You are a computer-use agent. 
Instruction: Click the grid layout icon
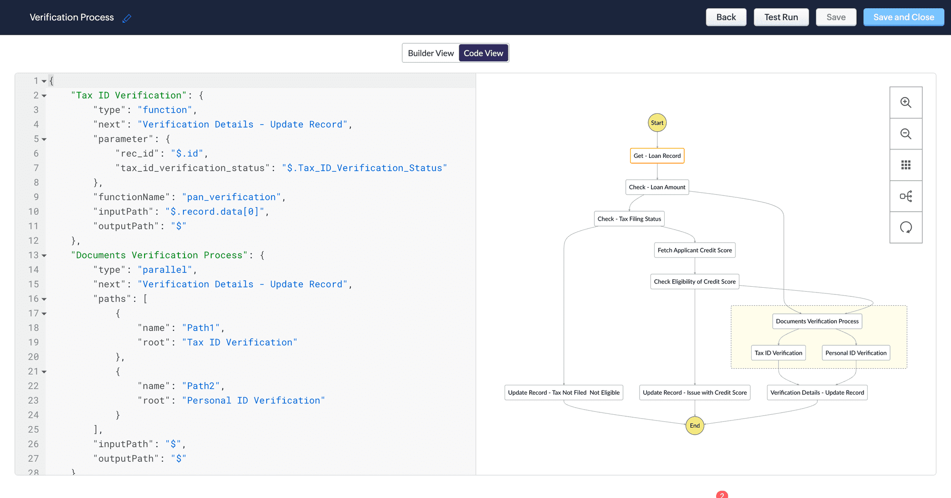(906, 165)
